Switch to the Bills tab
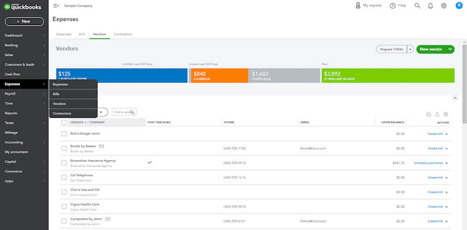The height and width of the screenshot is (230, 467). [x=82, y=34]
